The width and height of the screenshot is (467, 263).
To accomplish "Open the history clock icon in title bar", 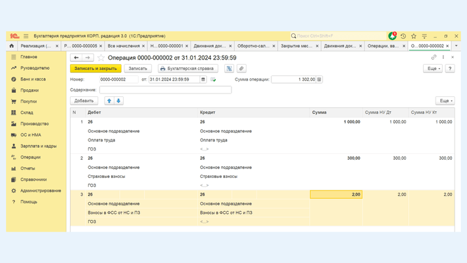I will point(403,36).
